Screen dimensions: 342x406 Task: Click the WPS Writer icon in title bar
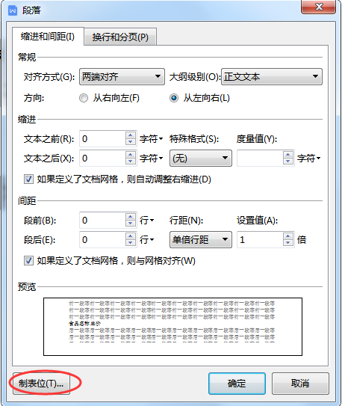click(x=13, y=10)
